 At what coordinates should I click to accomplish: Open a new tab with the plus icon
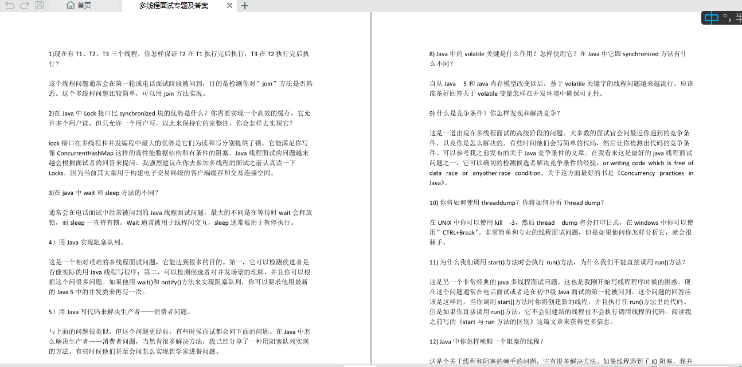tap(244, 6)
